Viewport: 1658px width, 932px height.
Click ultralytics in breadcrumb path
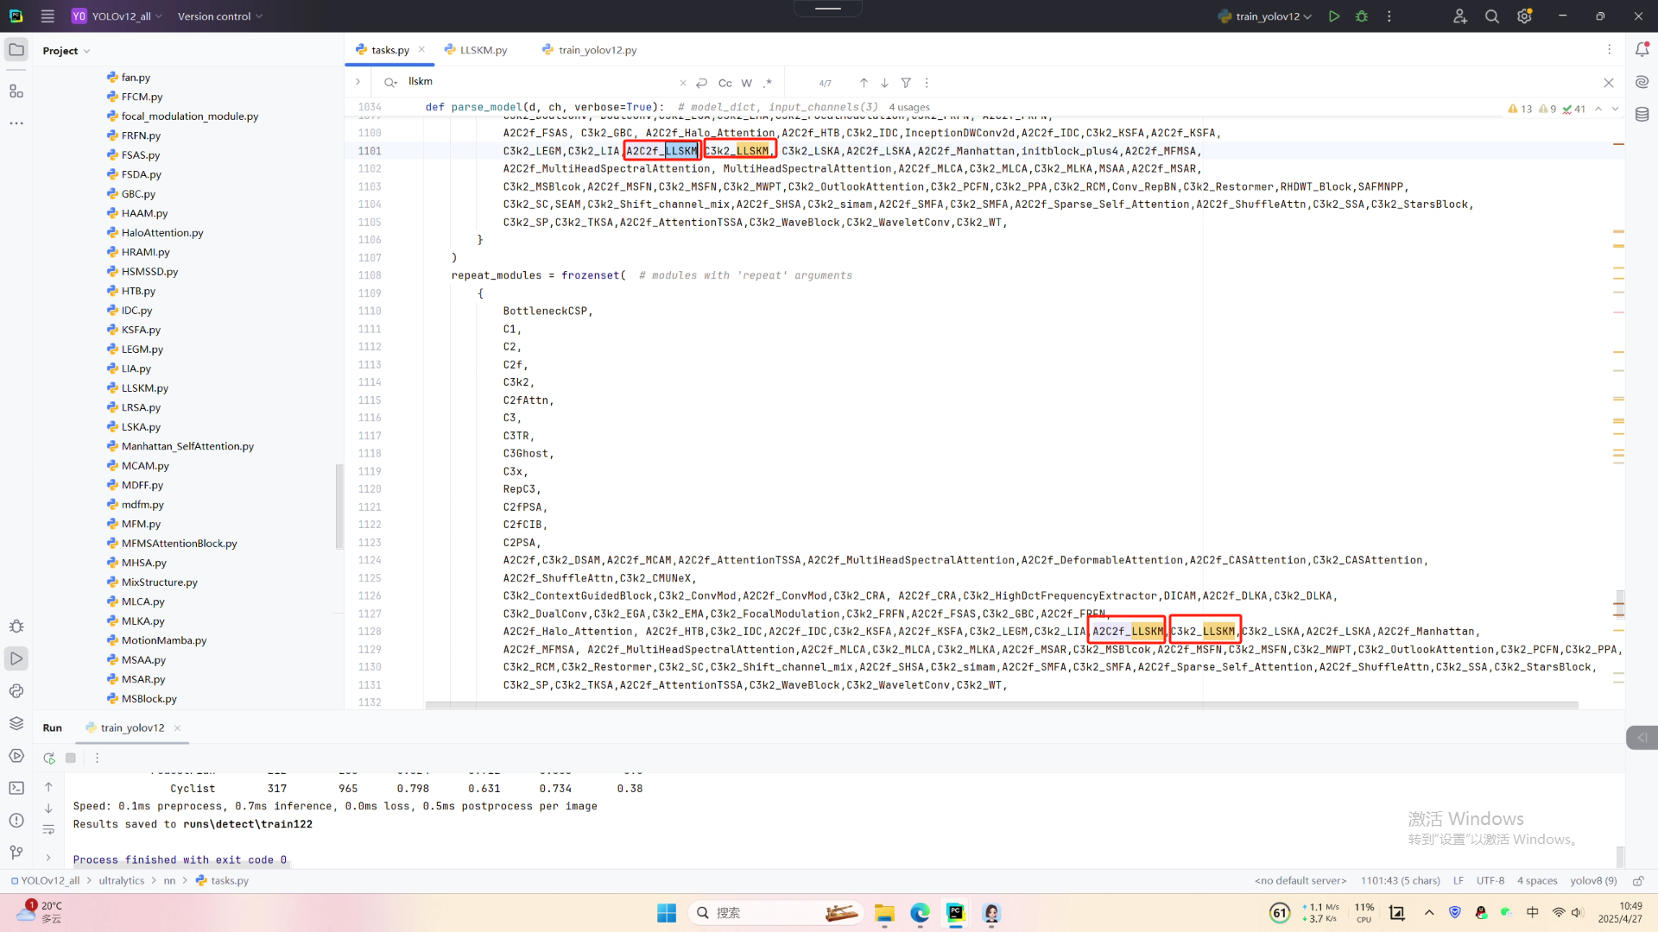122,880
